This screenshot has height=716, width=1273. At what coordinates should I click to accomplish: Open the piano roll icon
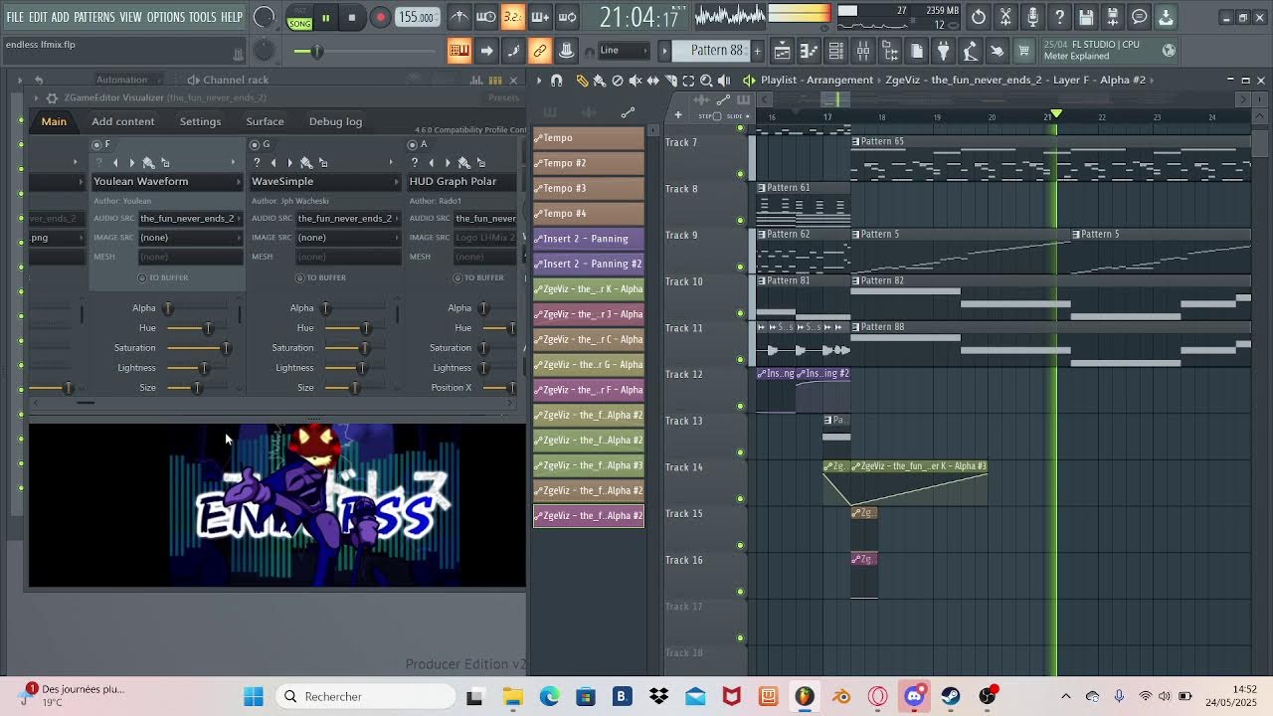click(x=810, y=51)
